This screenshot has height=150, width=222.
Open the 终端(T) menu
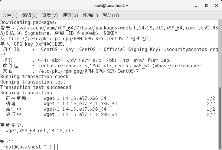point(90,15)
